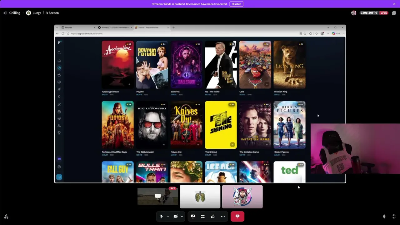Open the Discord Share Screen control
The image size is (400, 225).
point(193,216)
